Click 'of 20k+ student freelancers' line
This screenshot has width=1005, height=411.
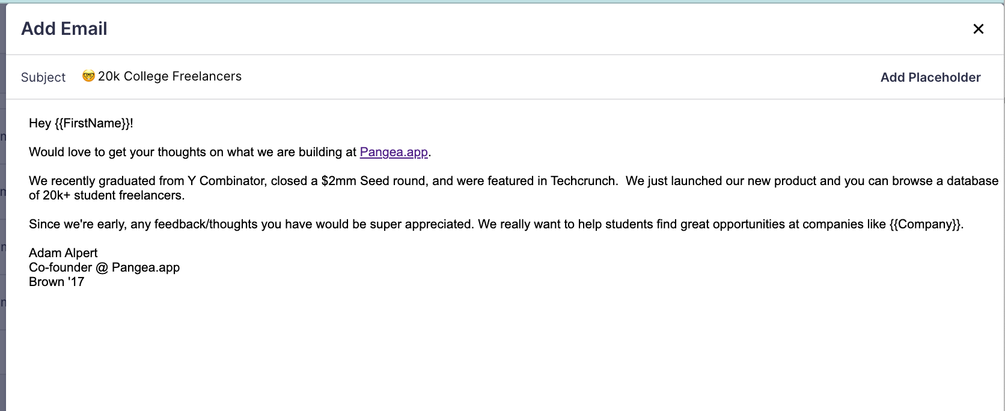click(106, 195)
